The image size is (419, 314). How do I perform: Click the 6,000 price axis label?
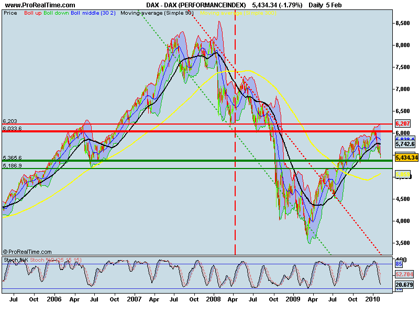402,133
